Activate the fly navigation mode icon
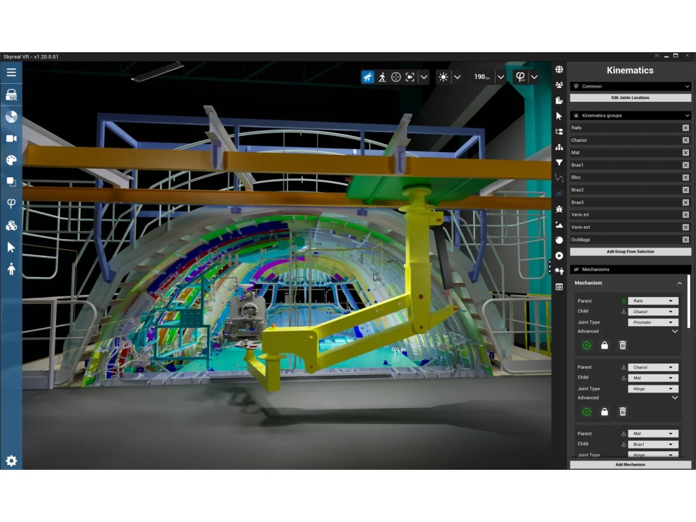The height and width of the screenshot is (522, 696). coord(367,77)
